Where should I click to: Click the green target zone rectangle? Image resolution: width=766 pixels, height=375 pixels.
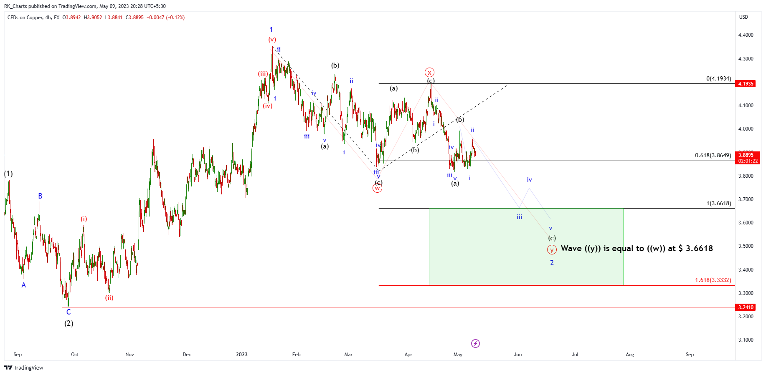point(526,247)
